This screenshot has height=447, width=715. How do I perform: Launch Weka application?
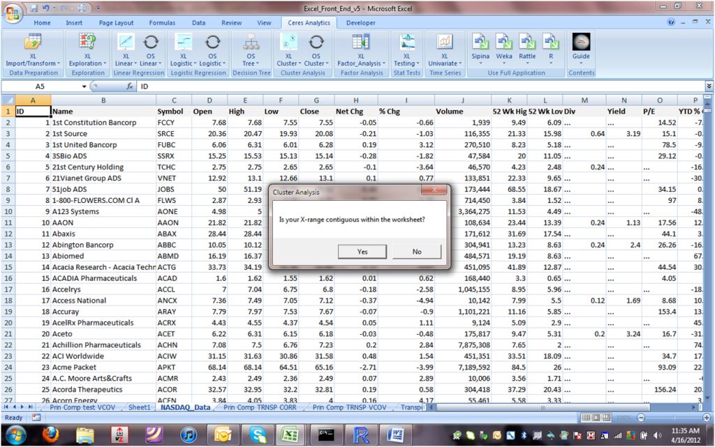(x=504, y=48)
